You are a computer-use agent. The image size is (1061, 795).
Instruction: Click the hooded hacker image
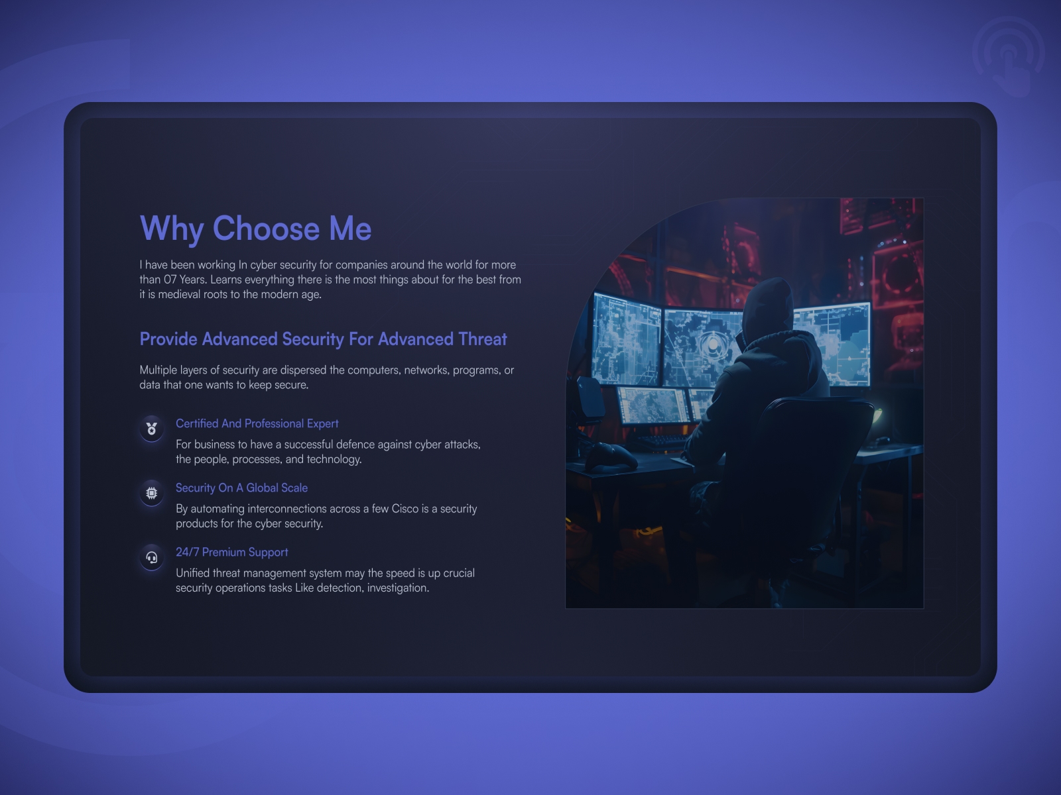744,403
